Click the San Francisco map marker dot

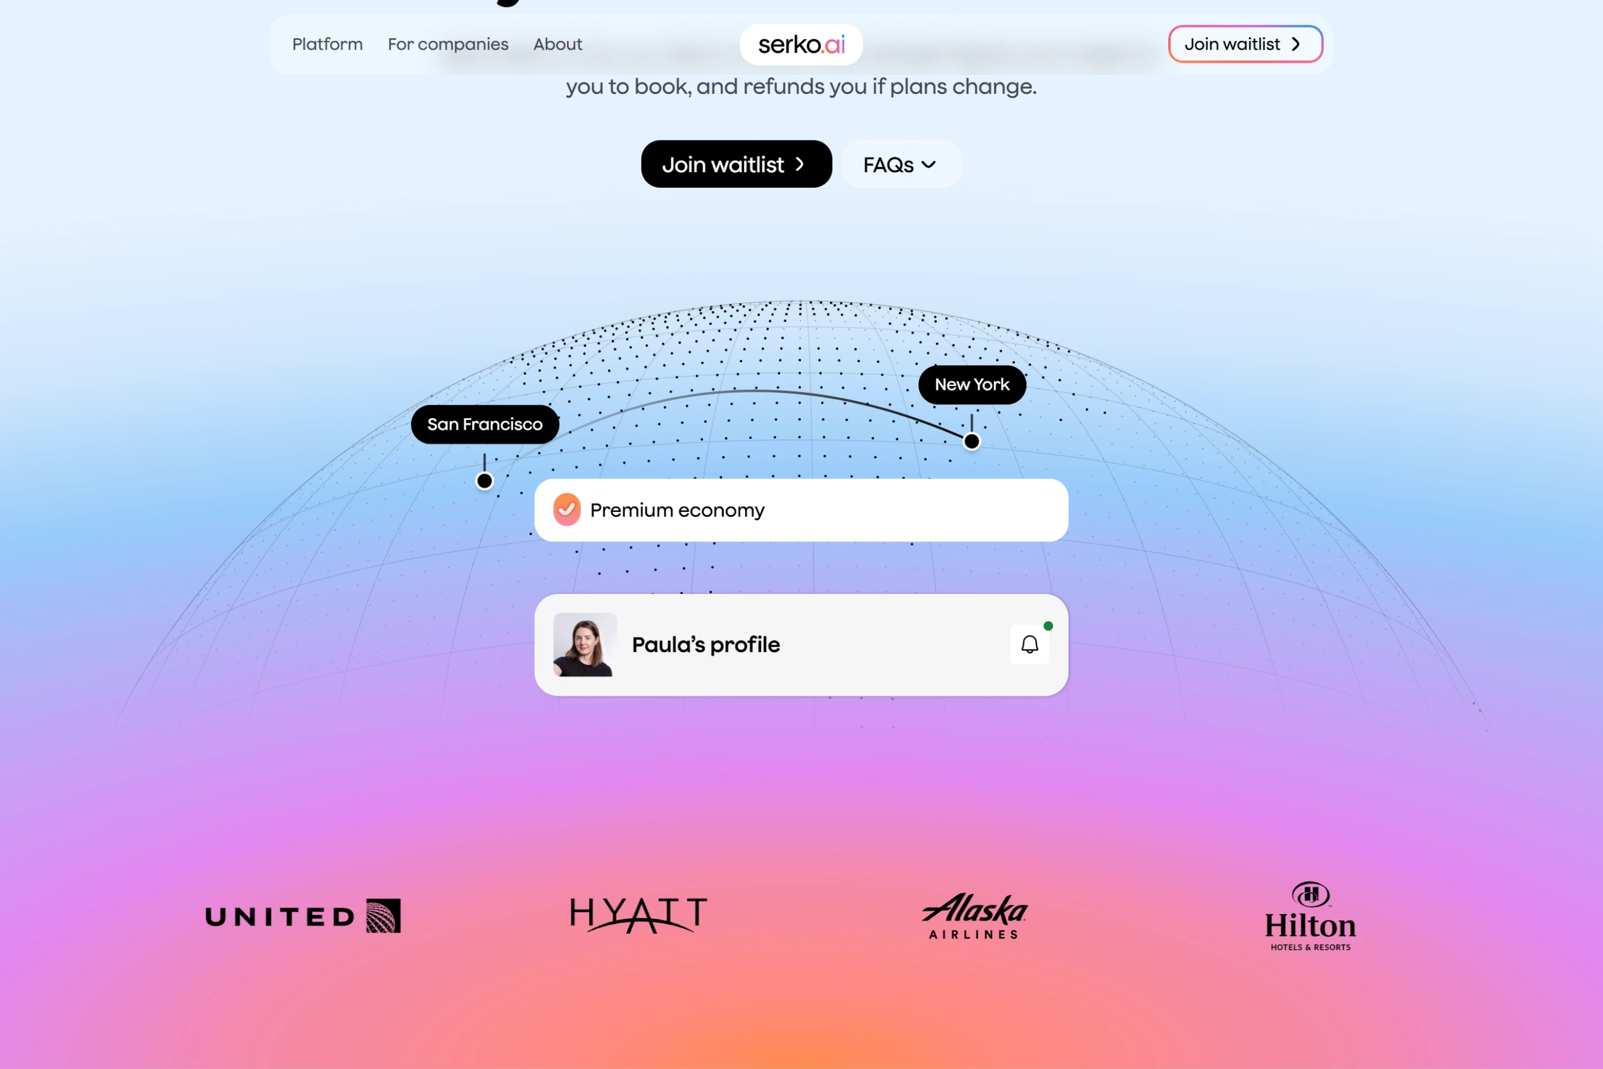pos(484,482)
